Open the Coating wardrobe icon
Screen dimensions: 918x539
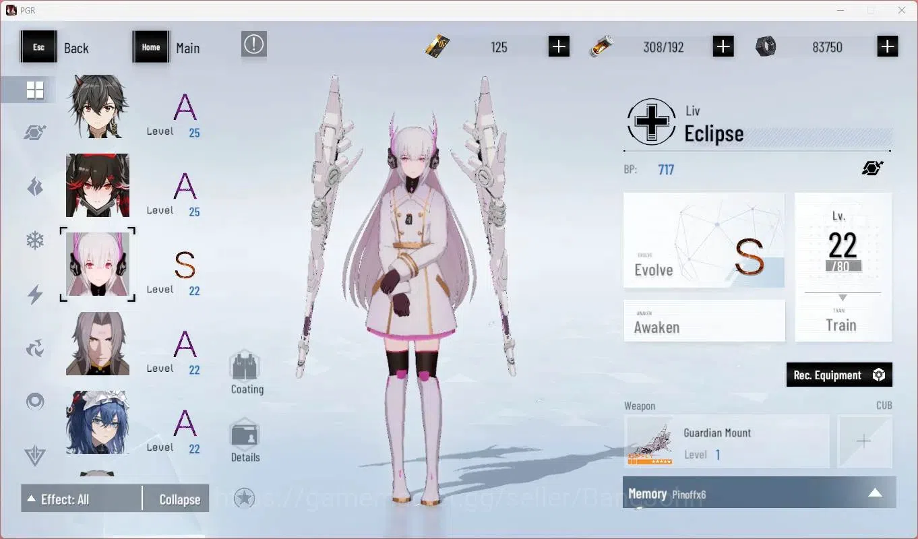click(x=245, y=366)
